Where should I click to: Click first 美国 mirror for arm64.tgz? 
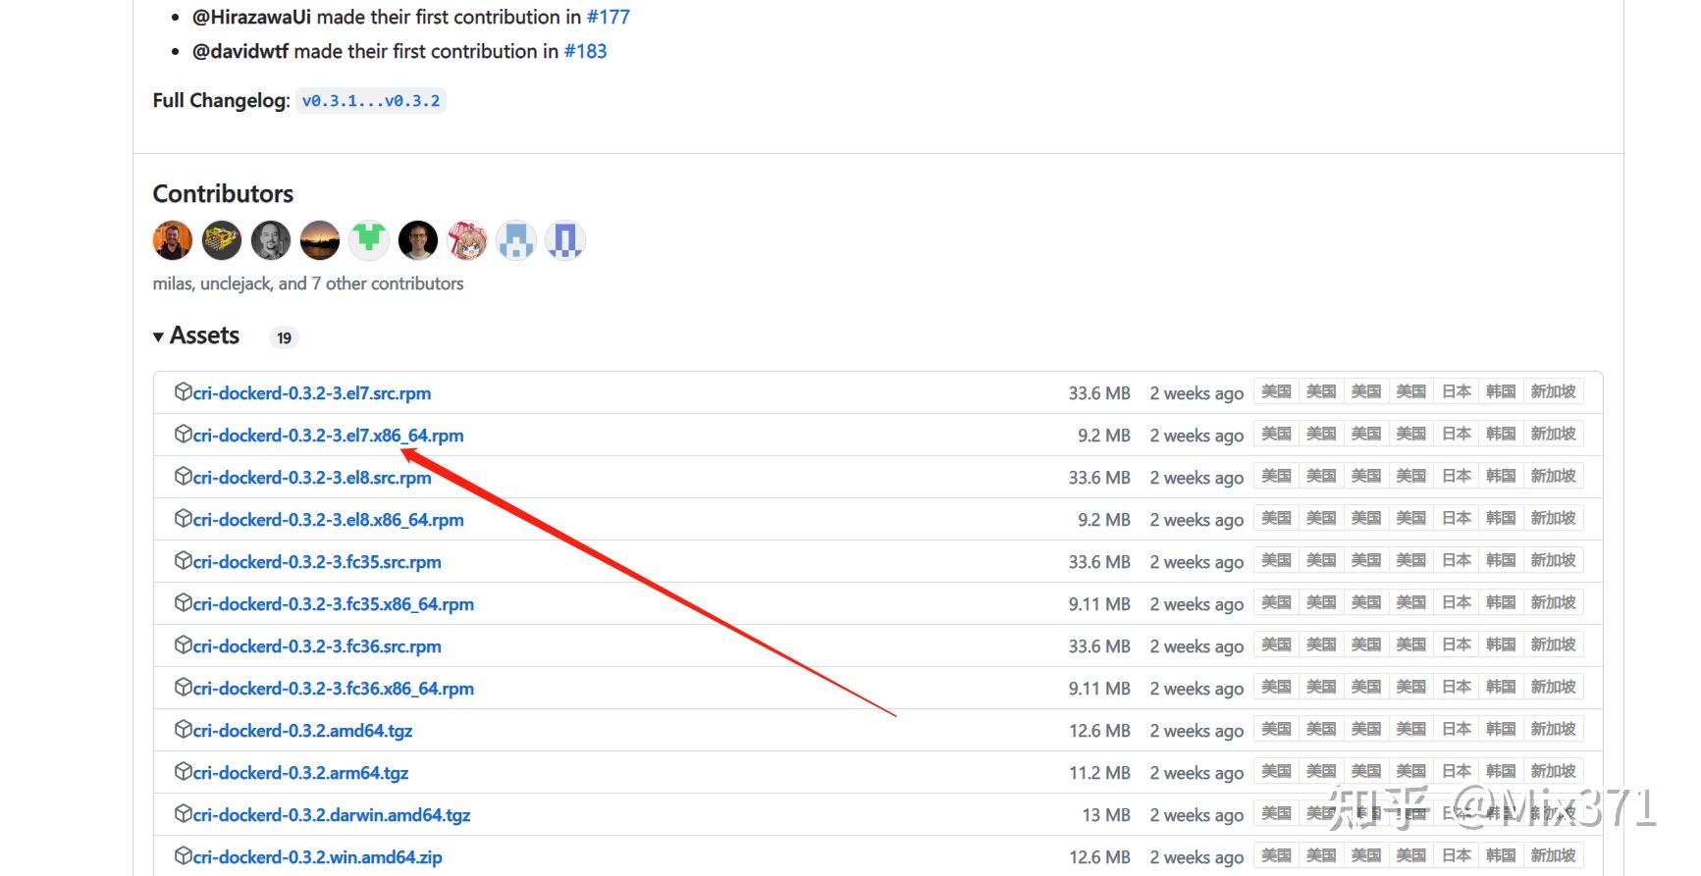click(x=1276, y=771)
